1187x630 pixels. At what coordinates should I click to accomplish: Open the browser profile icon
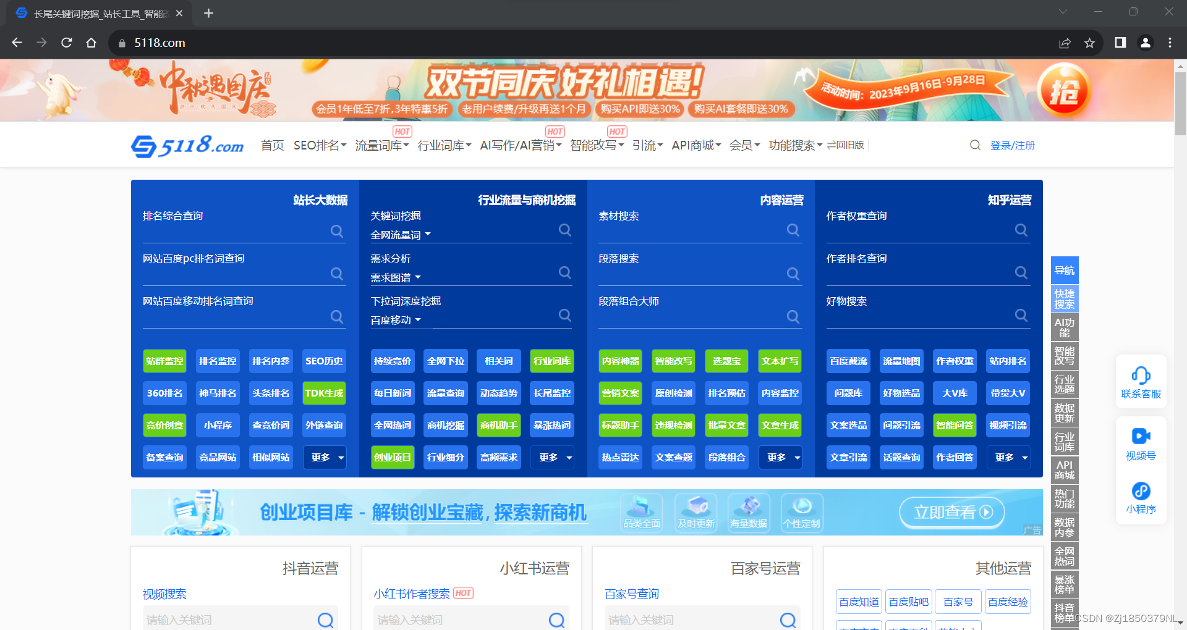[x=1146, y=43]
